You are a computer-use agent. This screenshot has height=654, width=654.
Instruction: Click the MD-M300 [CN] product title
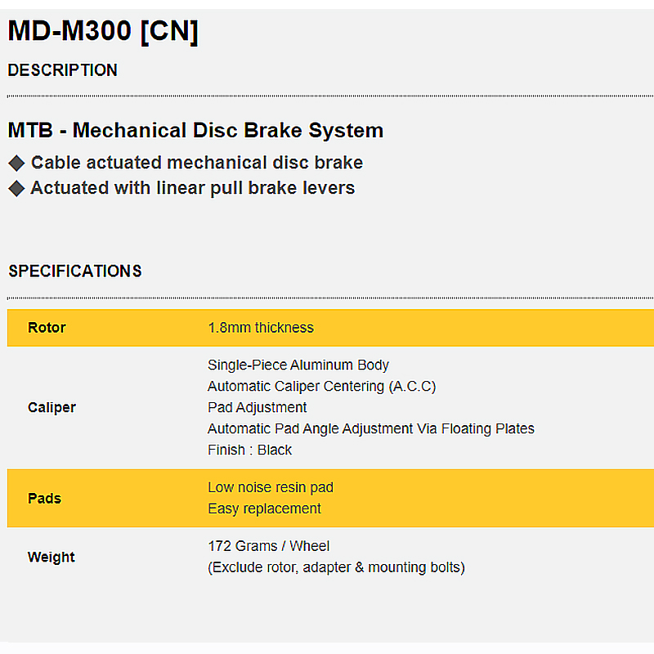103,32
